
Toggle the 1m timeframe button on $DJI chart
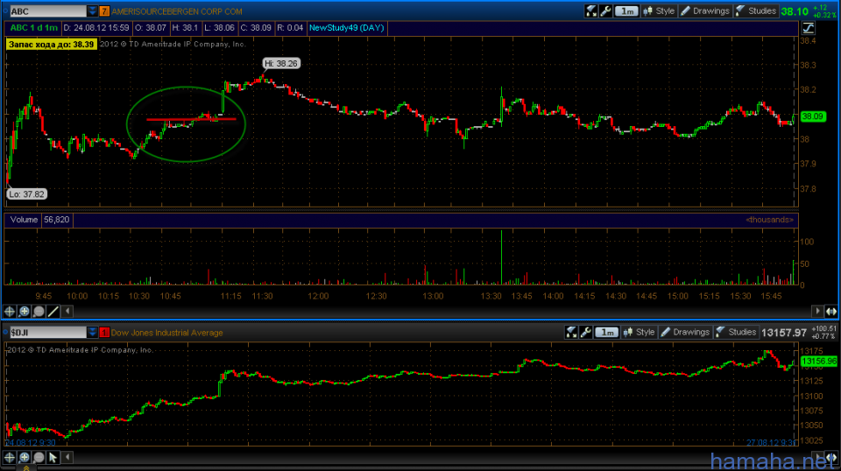pyautogui.click(x=605, y=333)
